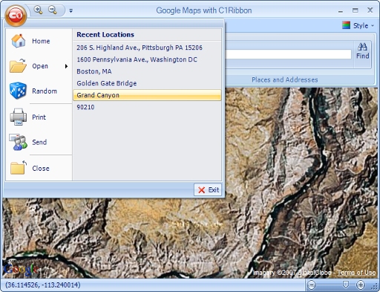
Task: Click the coordinates in the status bar
Action: 43,285
